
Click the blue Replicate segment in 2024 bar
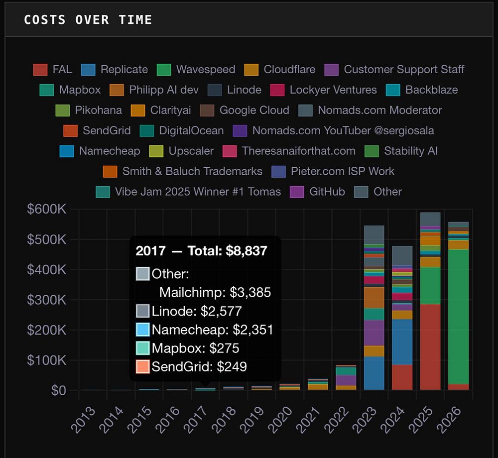(402, 342)
